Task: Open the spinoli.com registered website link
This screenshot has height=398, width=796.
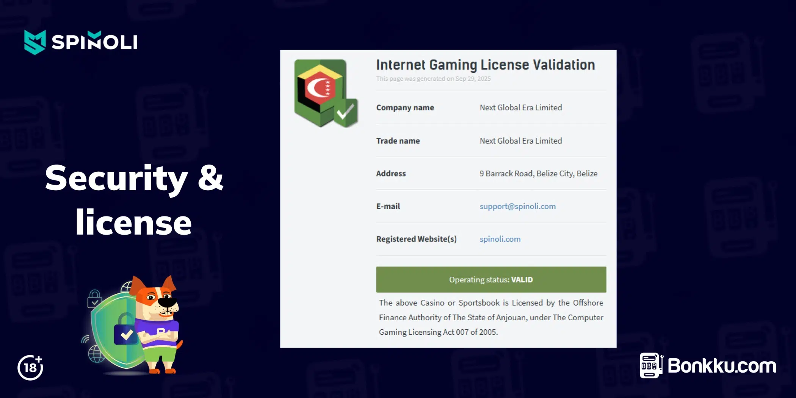Action: point(500,239)
